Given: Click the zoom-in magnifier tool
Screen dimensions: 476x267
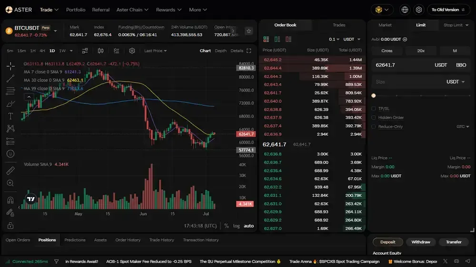Looking at the screenshot, I should 10,183.
